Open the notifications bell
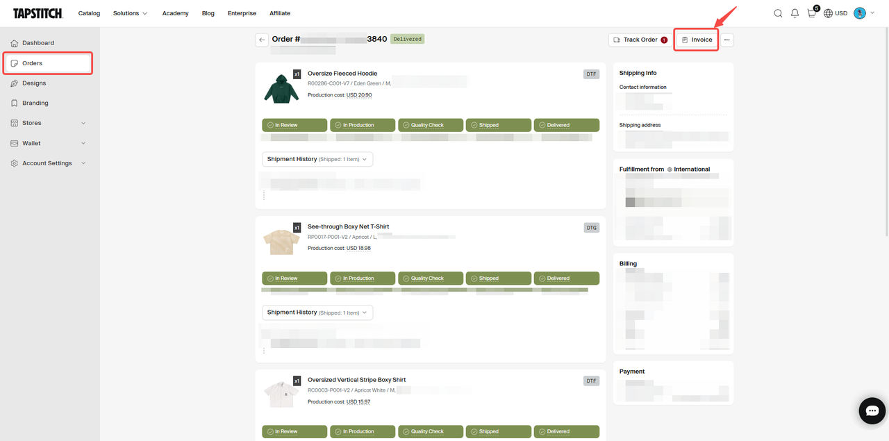 pos(795,13)
